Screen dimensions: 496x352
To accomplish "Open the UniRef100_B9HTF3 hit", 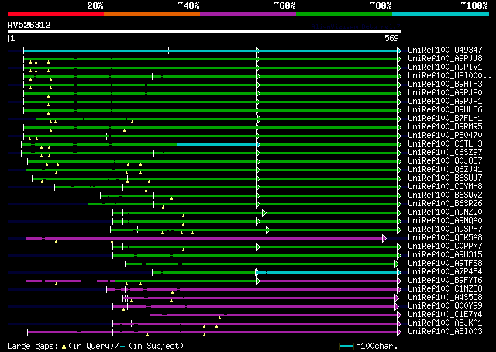I will click(x=445, y=85).
